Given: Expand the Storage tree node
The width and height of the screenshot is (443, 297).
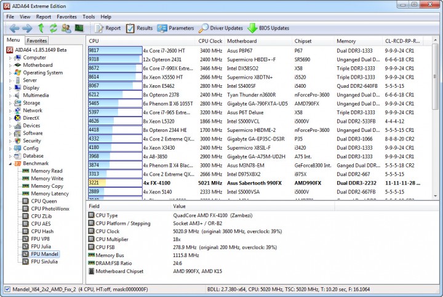Looking at the screenshot, I should (x=10, y=104).
